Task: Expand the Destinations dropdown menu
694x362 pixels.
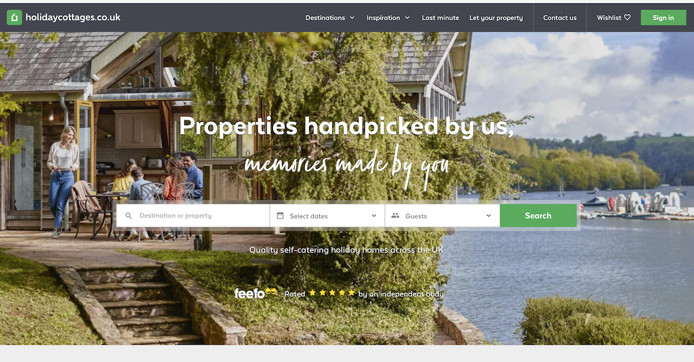Action: (x=330, y=18)
